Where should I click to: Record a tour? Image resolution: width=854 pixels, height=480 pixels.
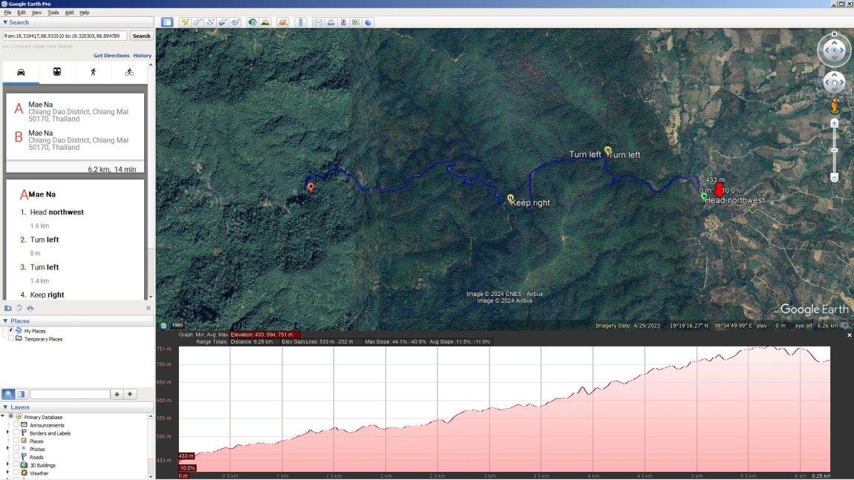click(x=236, y=22)
